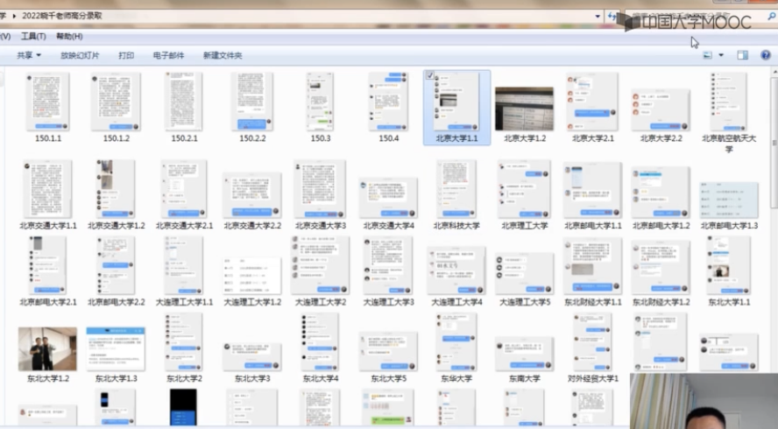Select the 北京航空航天大学 image file
The width and height of the screenshot is (778, 429).
tap(728, 102)
